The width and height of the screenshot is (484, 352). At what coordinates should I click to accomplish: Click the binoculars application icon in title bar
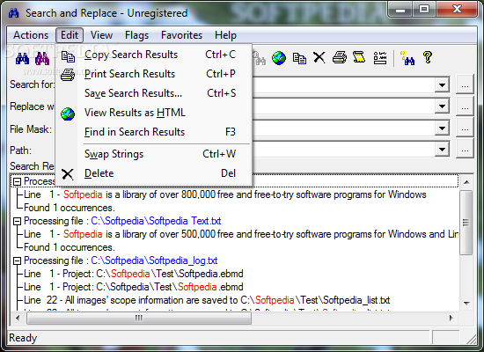(x=13, y=13)
